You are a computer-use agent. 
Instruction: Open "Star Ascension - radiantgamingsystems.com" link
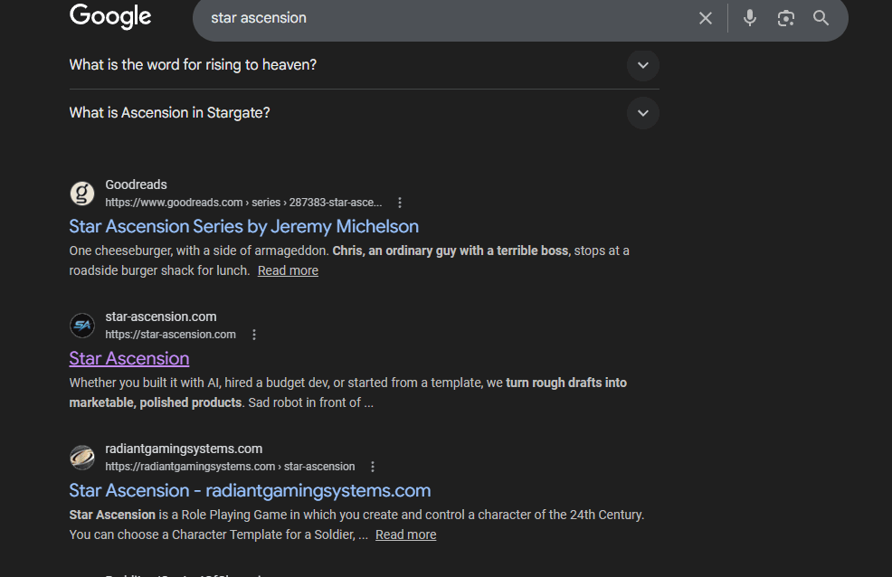[x=250, y=490]
